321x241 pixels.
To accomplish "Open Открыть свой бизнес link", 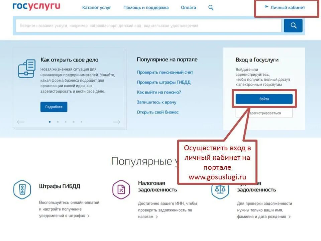I will [x=157, y=112].
